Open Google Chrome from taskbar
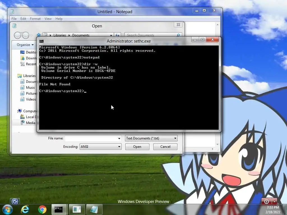 42,209
